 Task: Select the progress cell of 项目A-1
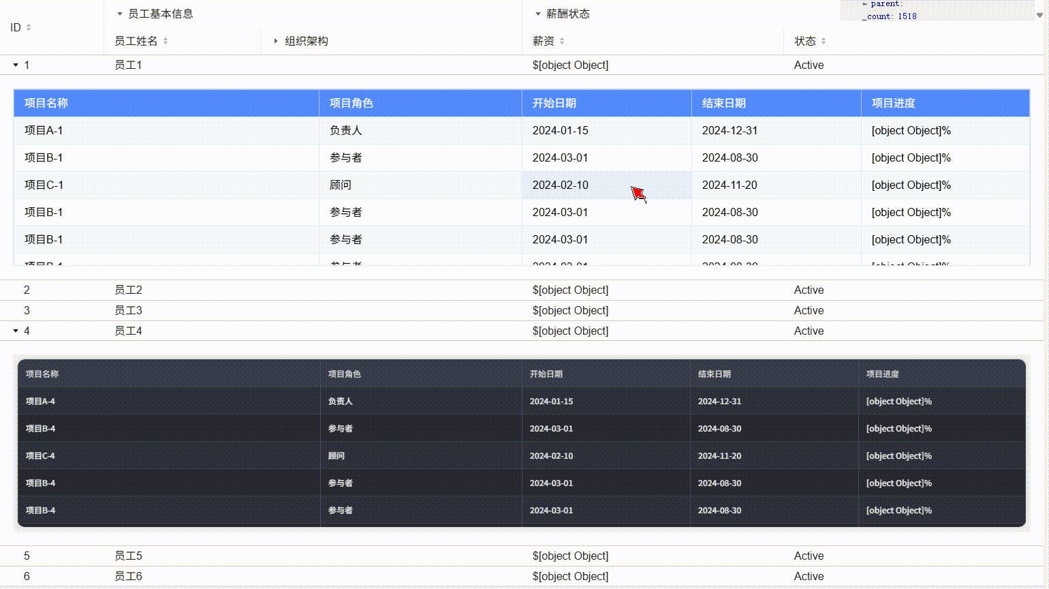(x=945, y=130)
